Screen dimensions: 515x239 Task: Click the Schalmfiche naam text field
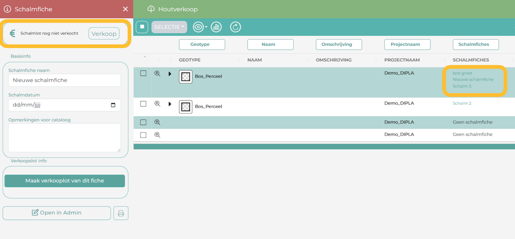(x=64, y=80)
